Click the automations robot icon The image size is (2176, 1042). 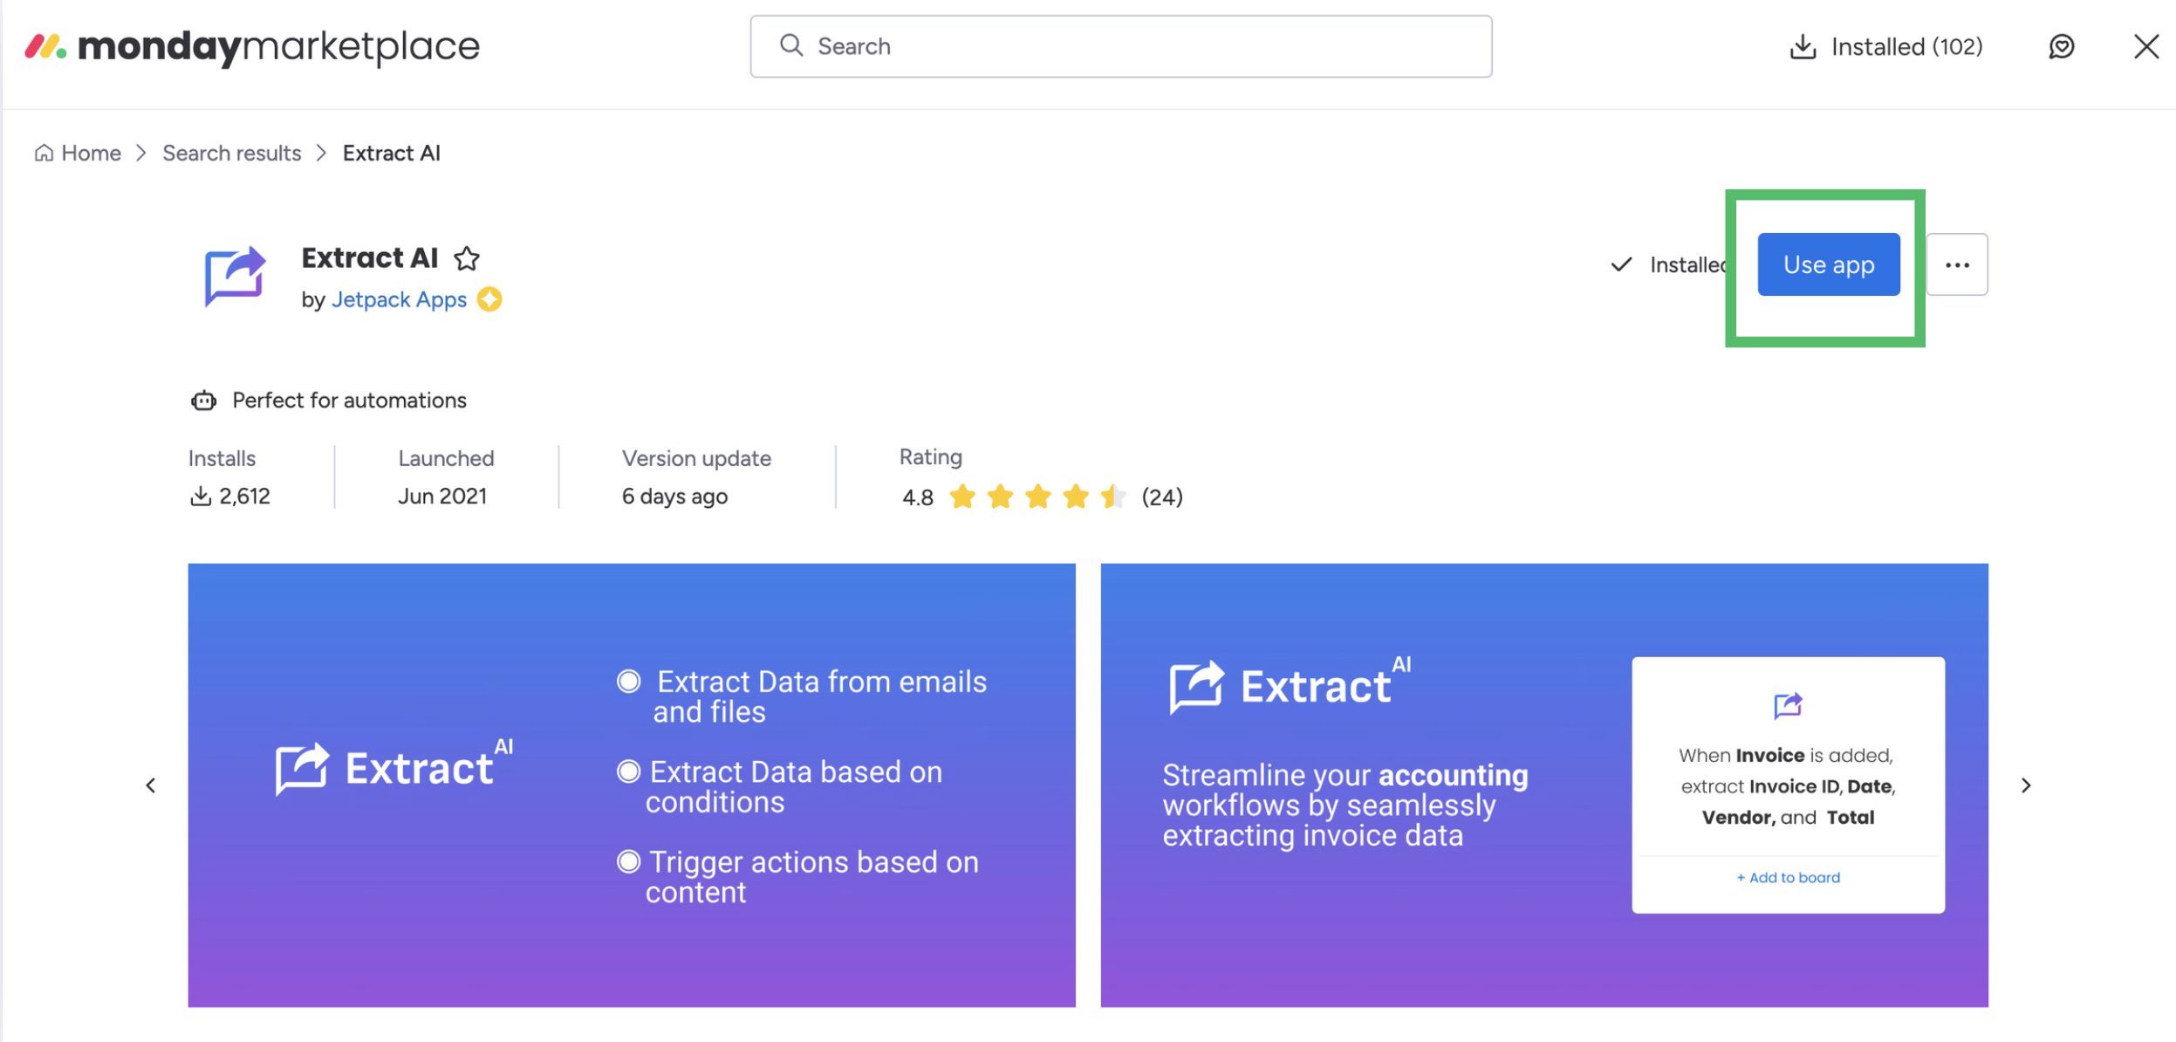coord(203,401)
